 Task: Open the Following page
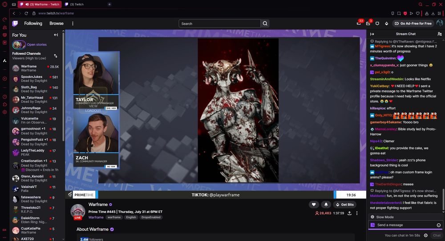(33, 24)
